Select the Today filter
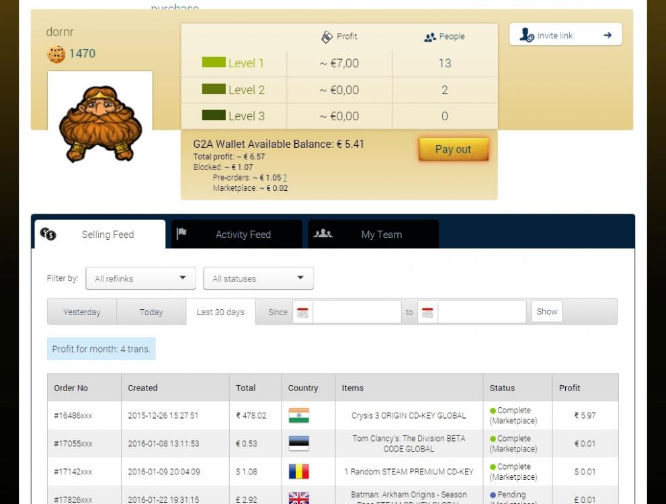 click(151, 312)
